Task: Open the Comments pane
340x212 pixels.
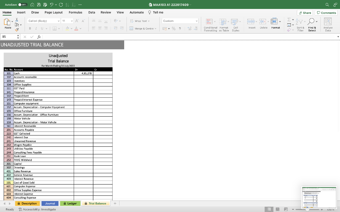Action: pos(326,13)
